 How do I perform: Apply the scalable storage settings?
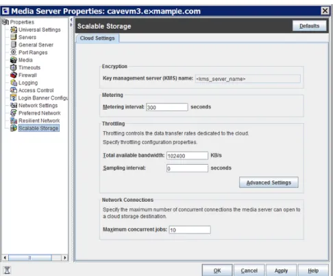(x=281, y=271)
